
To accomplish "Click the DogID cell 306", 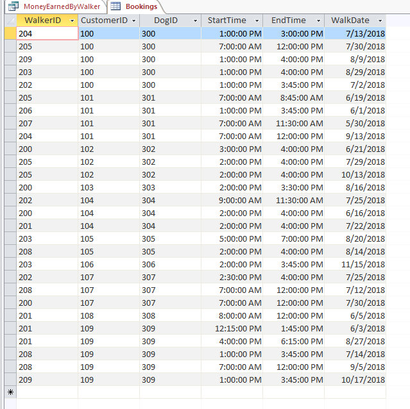I will (171, 264).
